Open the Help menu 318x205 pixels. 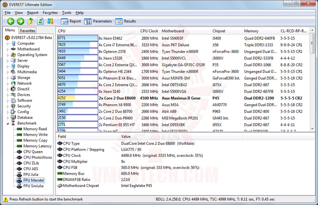click(x=79, y=12)
